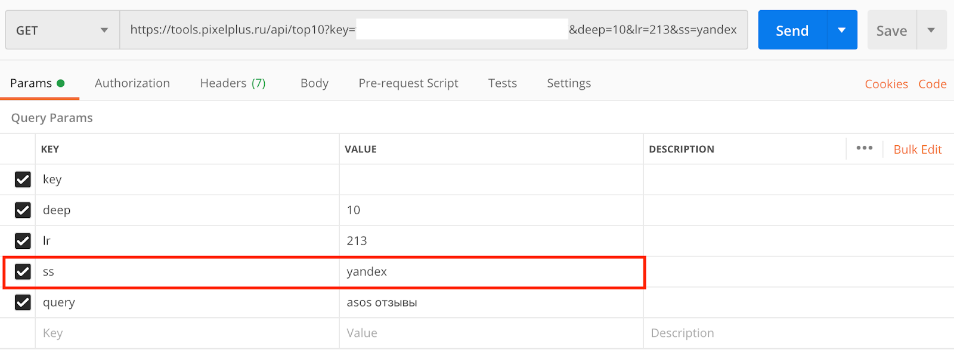Disable the query parameter checkbox
Viewport: 954px width, 350px height.
coord(23,302)
